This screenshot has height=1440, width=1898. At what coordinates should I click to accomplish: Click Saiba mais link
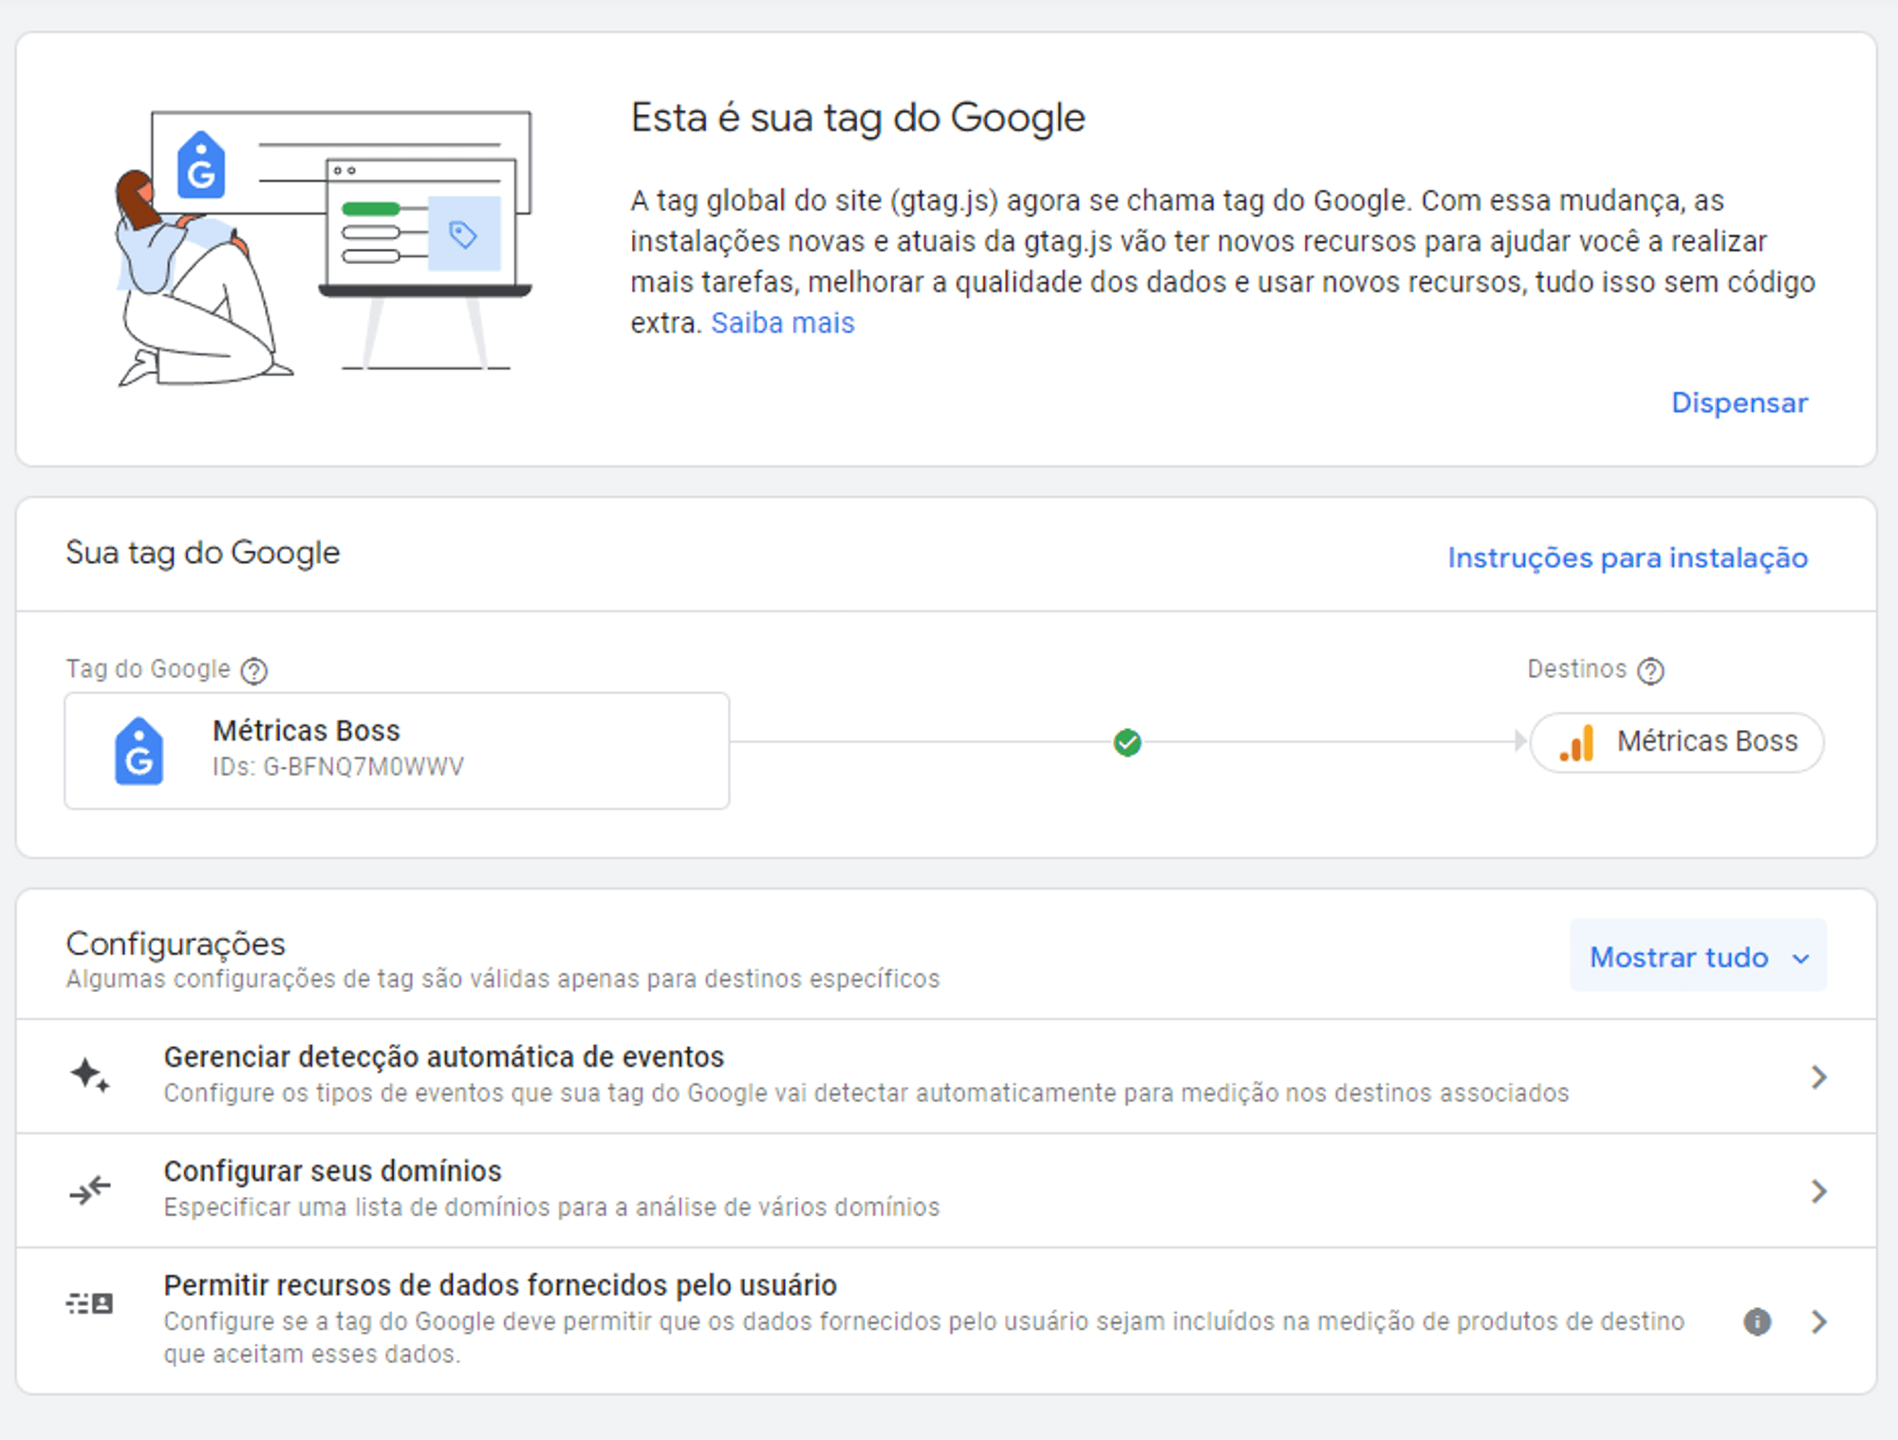[x=782, y=324]
